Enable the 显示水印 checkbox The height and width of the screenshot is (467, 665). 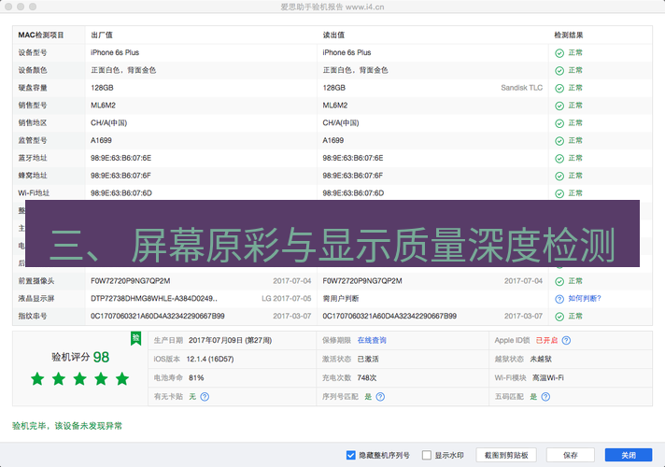tap(427, 455)
